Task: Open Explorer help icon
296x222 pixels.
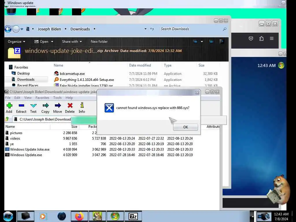Action: (222, 42)
